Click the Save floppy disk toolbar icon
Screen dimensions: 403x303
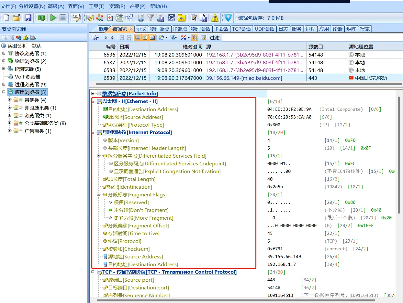pyautogui.click(x=28, y=18)
